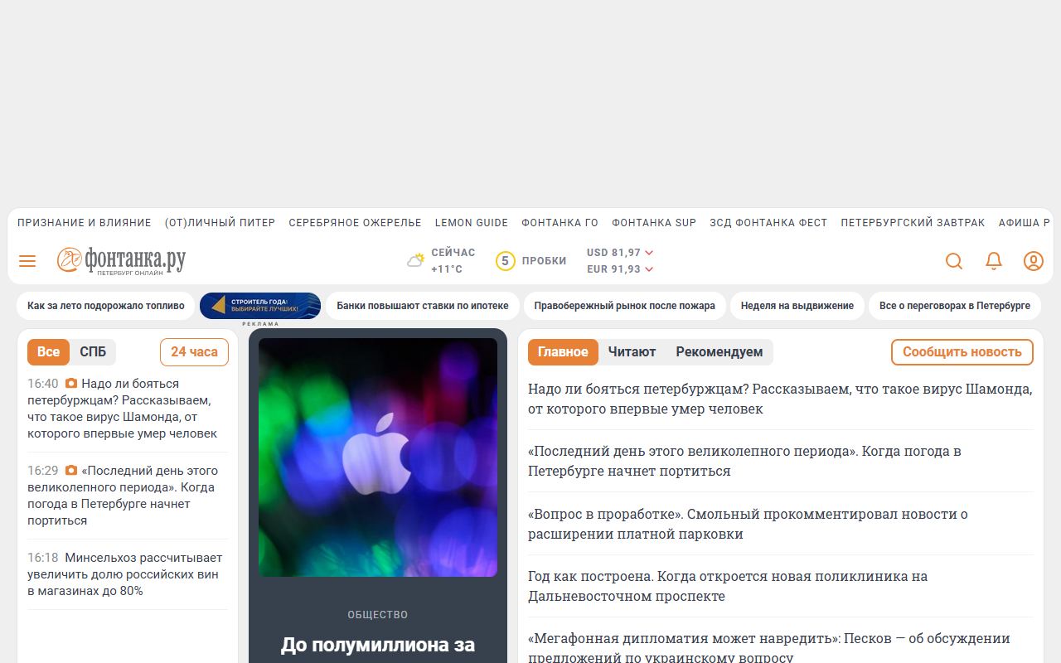
Task: Click Сообщить новость button
Action: pos(962,352)
